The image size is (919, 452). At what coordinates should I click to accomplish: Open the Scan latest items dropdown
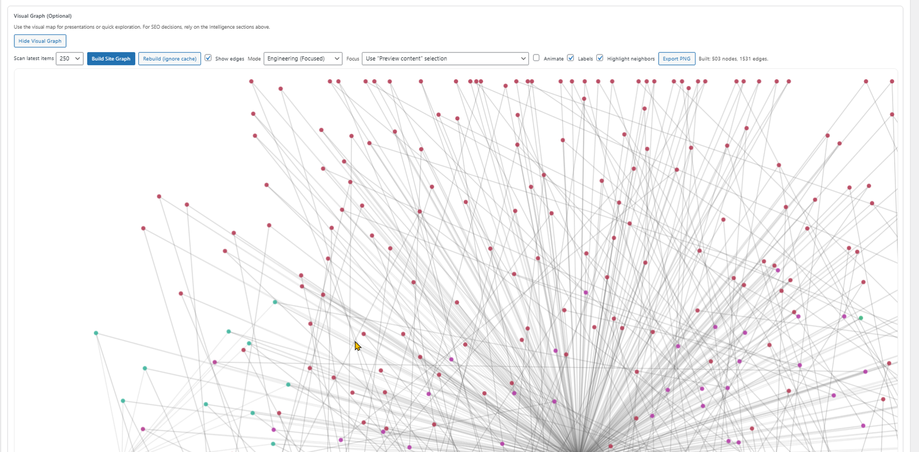69,59
